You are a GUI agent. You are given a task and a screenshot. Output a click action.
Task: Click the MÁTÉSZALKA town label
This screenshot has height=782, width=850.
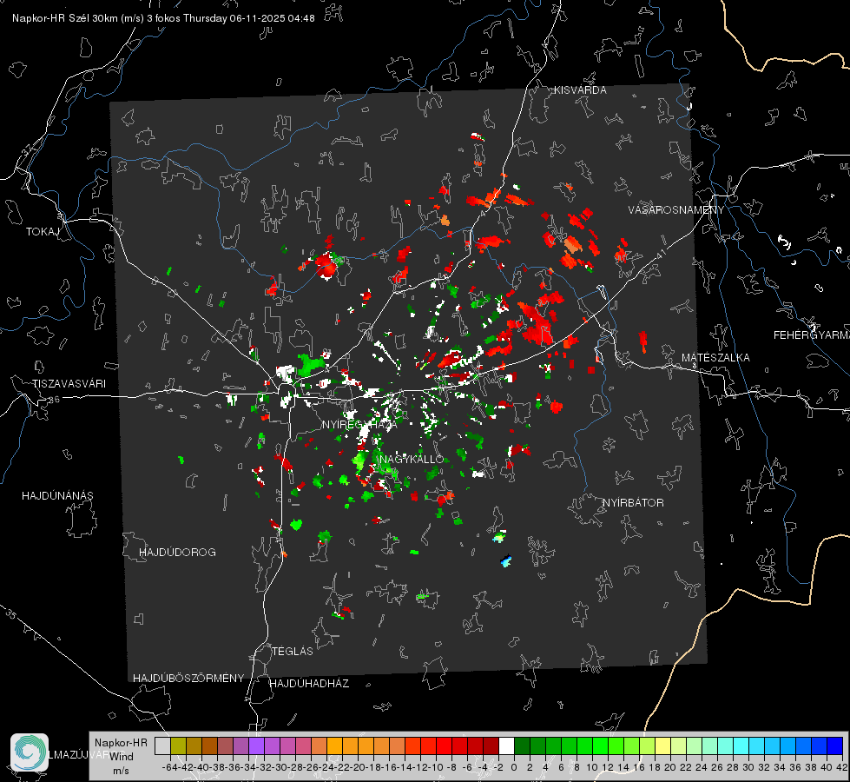tap(715, 358)
